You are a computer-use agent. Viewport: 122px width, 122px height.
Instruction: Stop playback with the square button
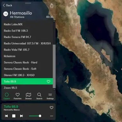14,116
